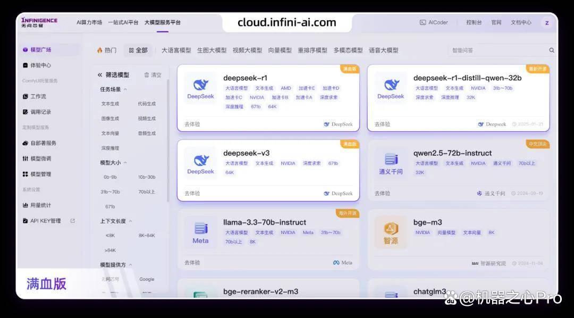Open the 一站式AI平台 top menu

123,22
